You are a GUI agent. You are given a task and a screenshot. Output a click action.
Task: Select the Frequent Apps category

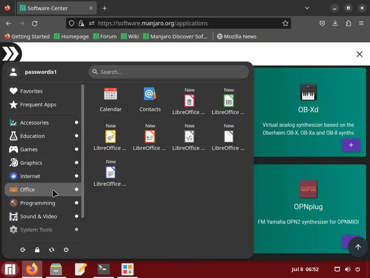pos(43,105)
